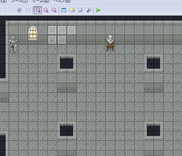Image resolution: width=182 pixels, height=156 pixels.
Task: Set map zoom to 1/1 scale
Action: [x=38, y=10]
